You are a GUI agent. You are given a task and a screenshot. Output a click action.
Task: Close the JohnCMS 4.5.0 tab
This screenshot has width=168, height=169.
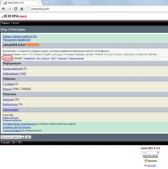pos(39,3)
